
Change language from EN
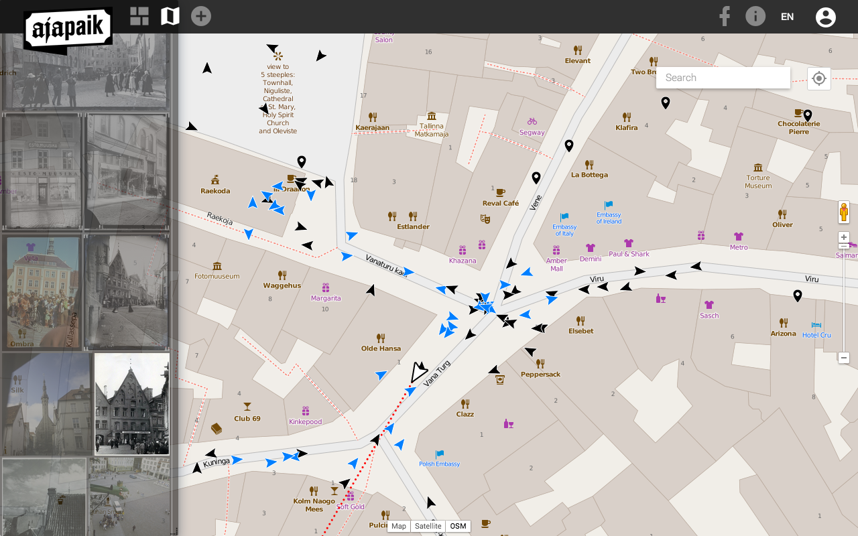(x=788, y=17)
